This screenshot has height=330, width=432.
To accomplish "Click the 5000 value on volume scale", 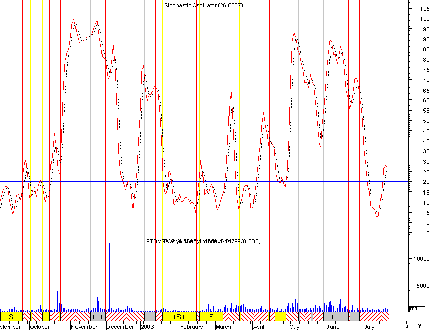I will (423, 286).
